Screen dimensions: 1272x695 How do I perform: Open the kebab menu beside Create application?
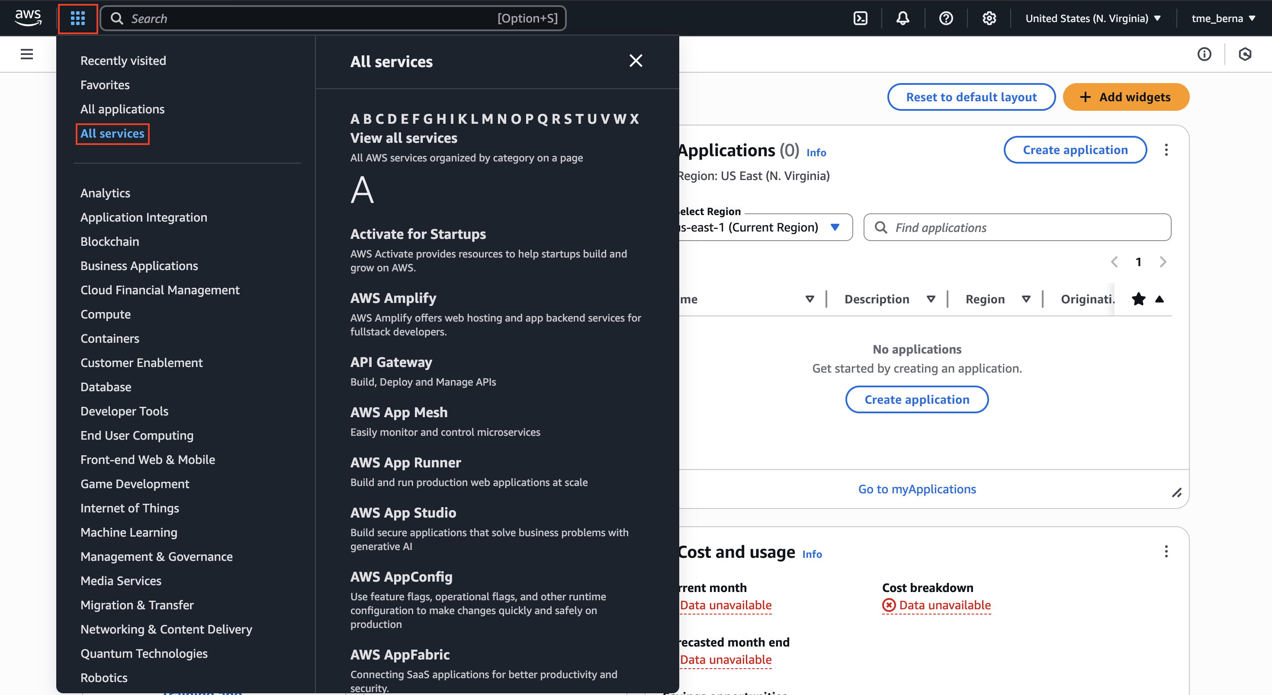[1167, 150]
